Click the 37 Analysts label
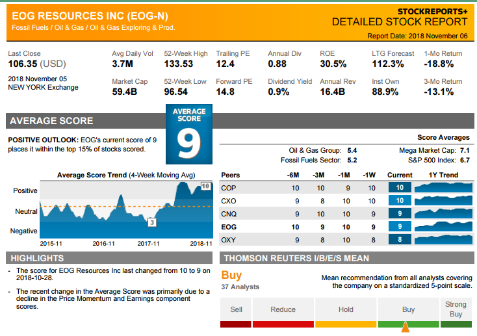477x336 pixels. coord(240,287)
